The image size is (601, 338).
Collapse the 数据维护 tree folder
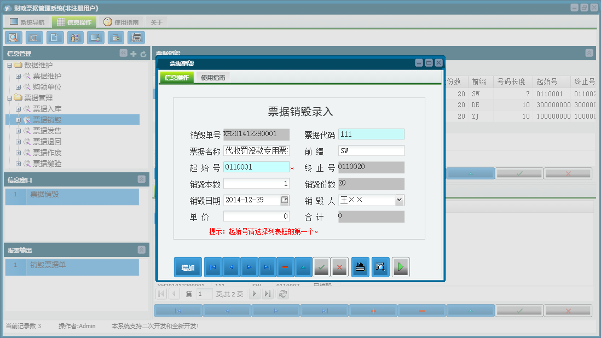10,66
